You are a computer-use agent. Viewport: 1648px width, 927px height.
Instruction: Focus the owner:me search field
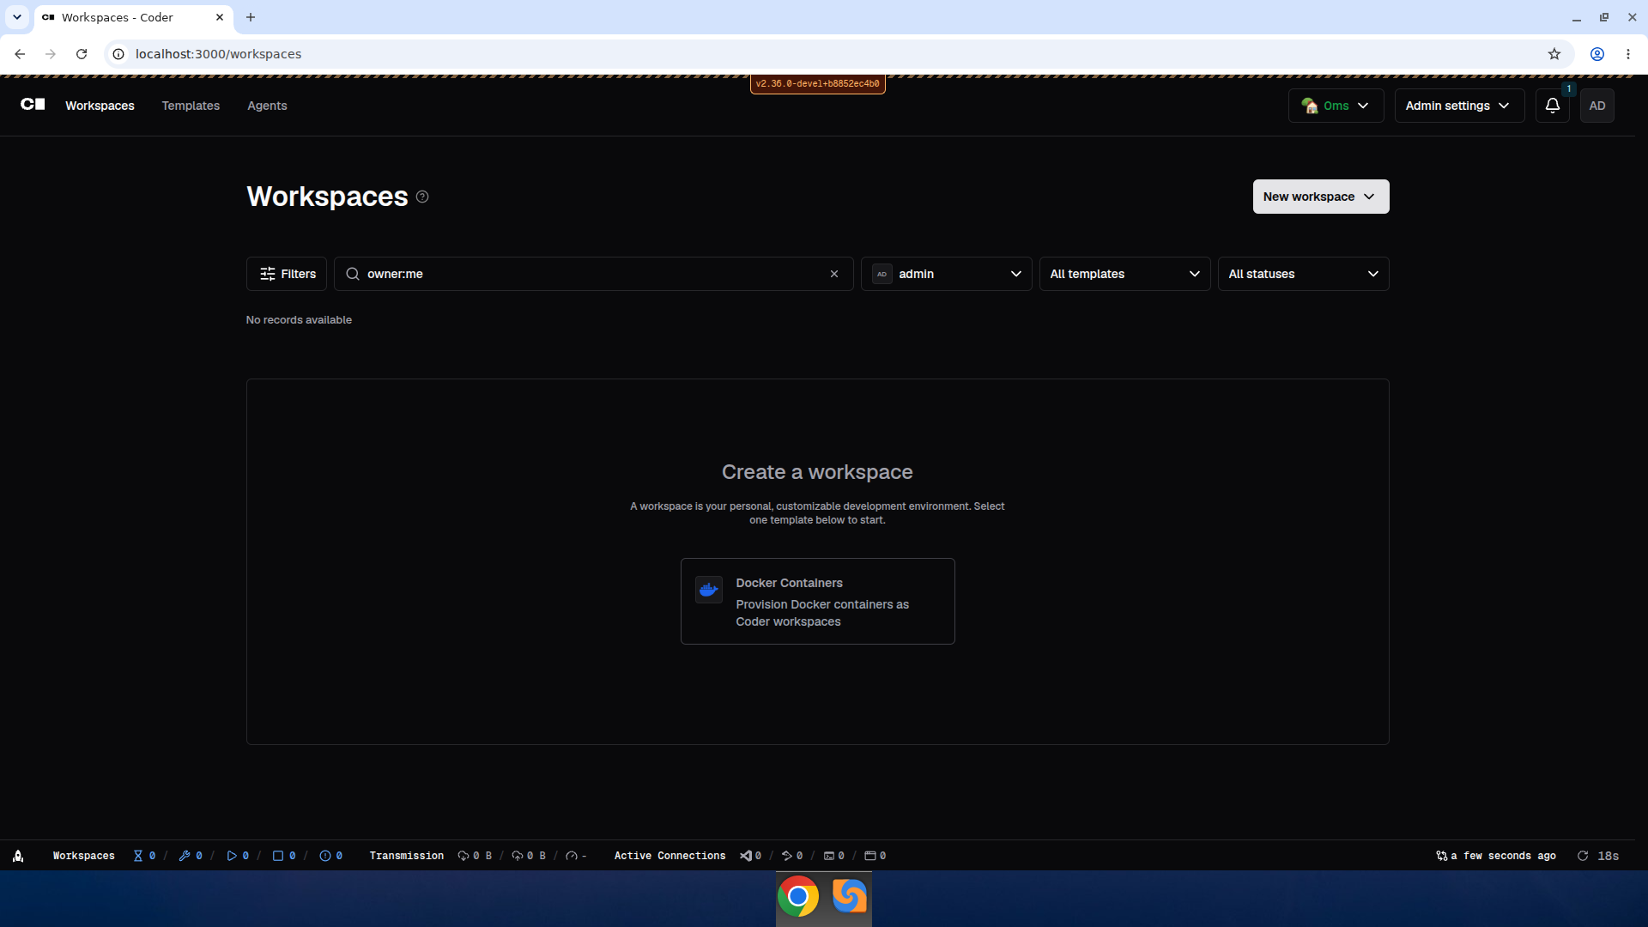pos(593,274)
